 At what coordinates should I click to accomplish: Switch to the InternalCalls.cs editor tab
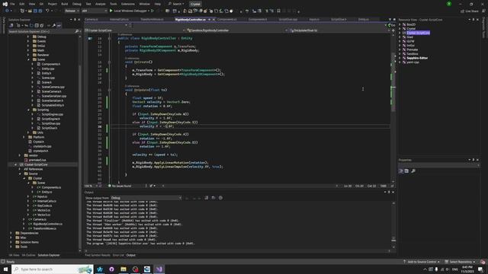119,19
